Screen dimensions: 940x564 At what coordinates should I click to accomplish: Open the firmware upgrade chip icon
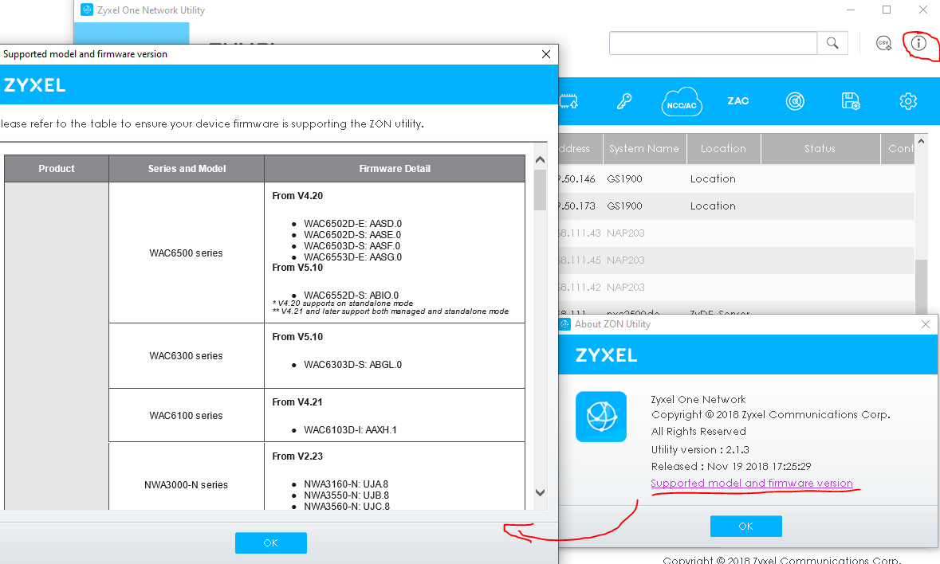click(x=568, y=101)
